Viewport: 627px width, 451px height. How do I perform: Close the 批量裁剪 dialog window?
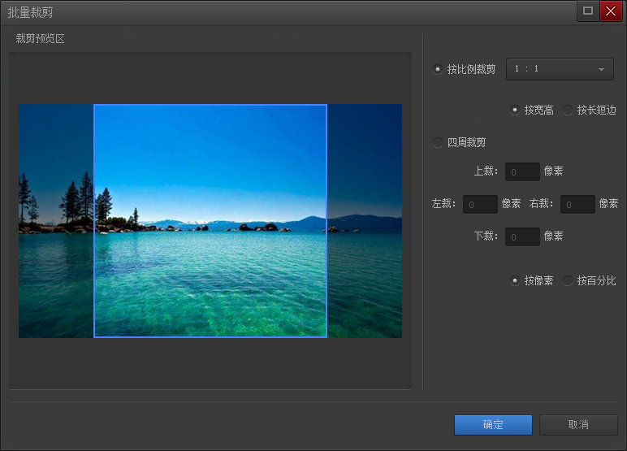tap(611, 11)
